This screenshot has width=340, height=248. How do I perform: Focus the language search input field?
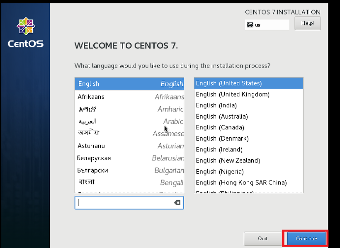[x=129, y=203]
